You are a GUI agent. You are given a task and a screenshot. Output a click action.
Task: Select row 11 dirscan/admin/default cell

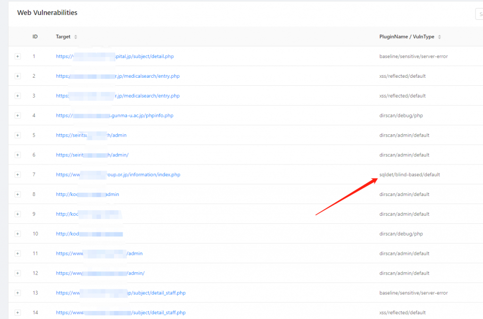click(x=404, y=253)
